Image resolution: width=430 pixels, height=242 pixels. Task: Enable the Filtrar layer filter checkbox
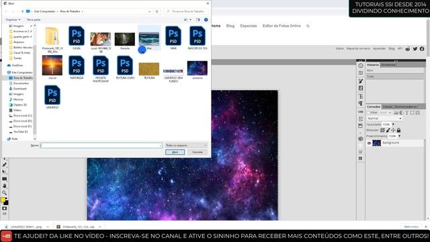point(369,113)
